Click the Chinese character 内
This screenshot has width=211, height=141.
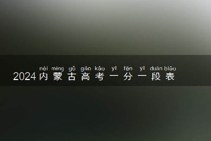44,76
